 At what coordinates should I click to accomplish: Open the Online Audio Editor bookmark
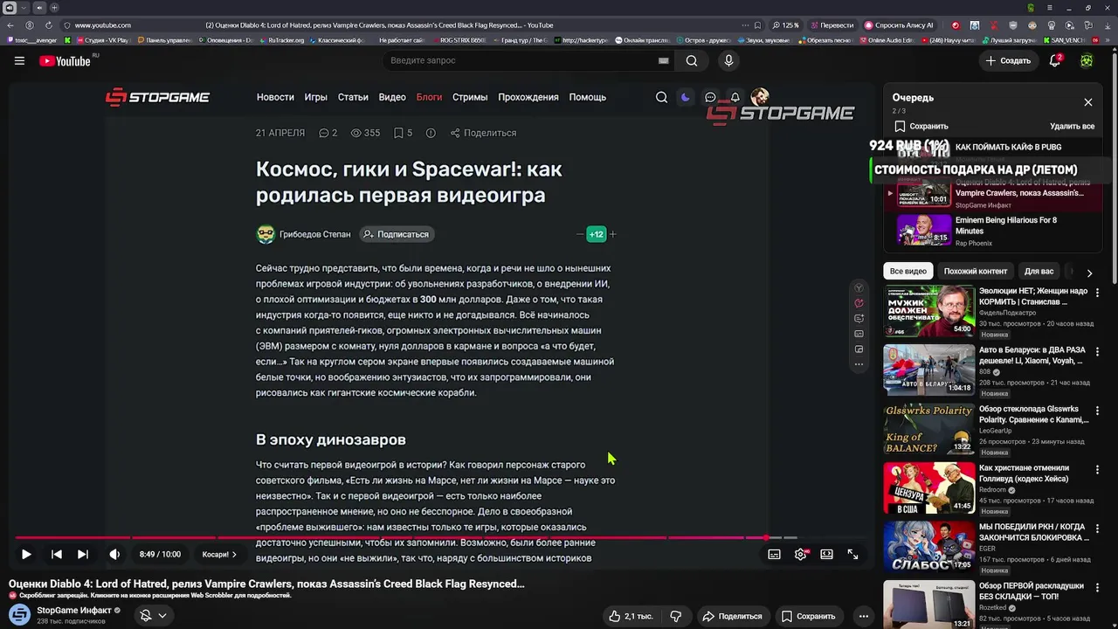pos(887,40)
